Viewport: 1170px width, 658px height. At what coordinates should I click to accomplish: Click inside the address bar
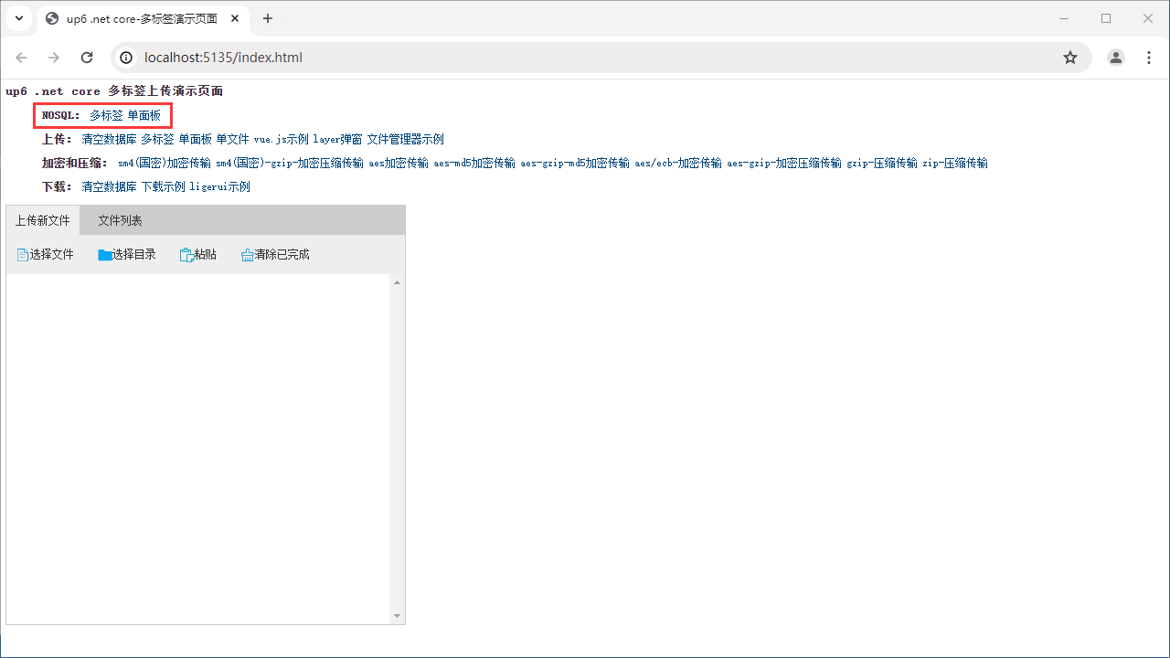click(x=366, y=57)
